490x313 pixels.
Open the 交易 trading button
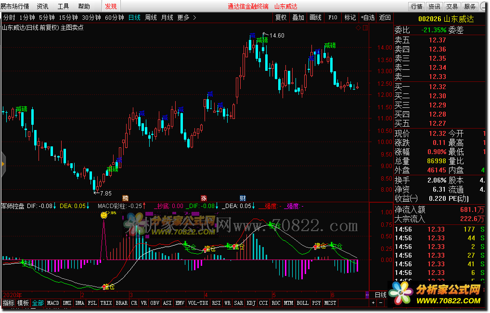point(452,6)
